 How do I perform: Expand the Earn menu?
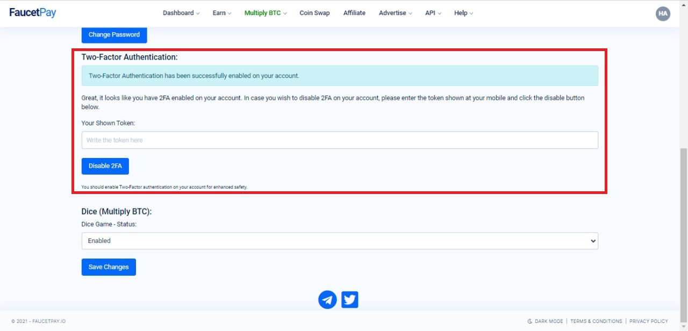point(221,13)
